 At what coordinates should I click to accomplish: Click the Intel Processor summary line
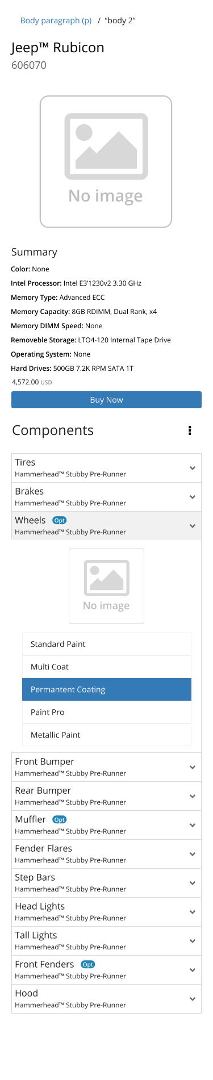click(x=76, y=283)
